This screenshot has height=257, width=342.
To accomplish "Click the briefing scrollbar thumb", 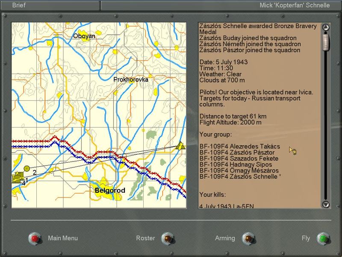I will coord(326,42).
